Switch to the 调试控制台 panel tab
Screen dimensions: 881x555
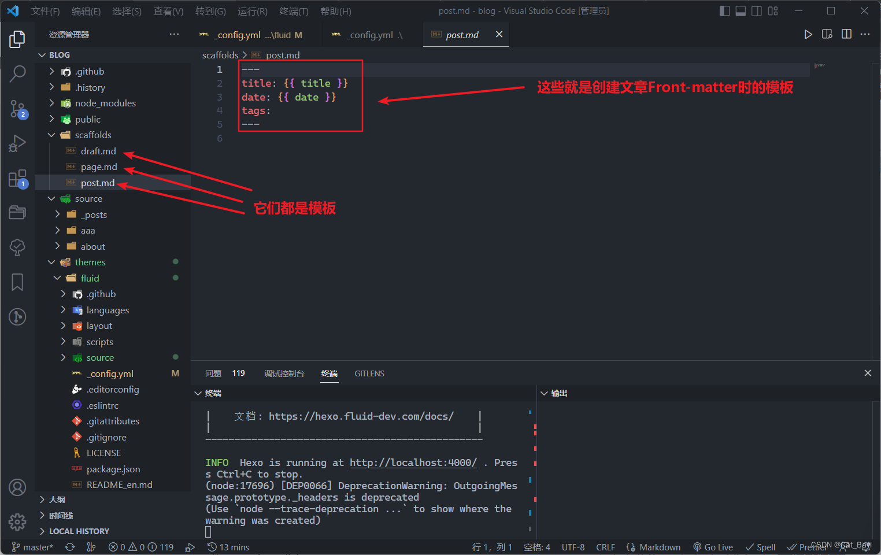pyautogui.click(x=284, y=373)
